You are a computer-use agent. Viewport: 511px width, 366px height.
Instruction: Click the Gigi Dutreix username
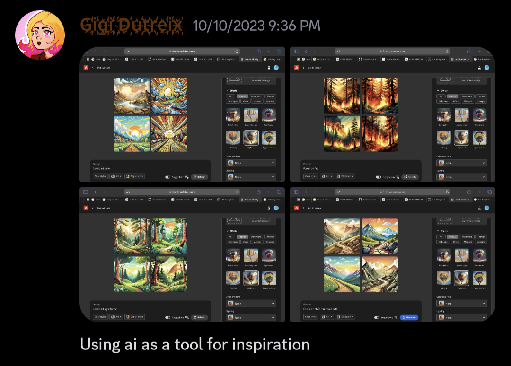pos(132,26)
